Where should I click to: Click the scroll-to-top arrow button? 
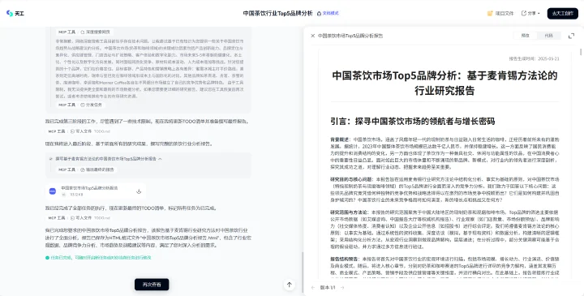coord(289,285)
